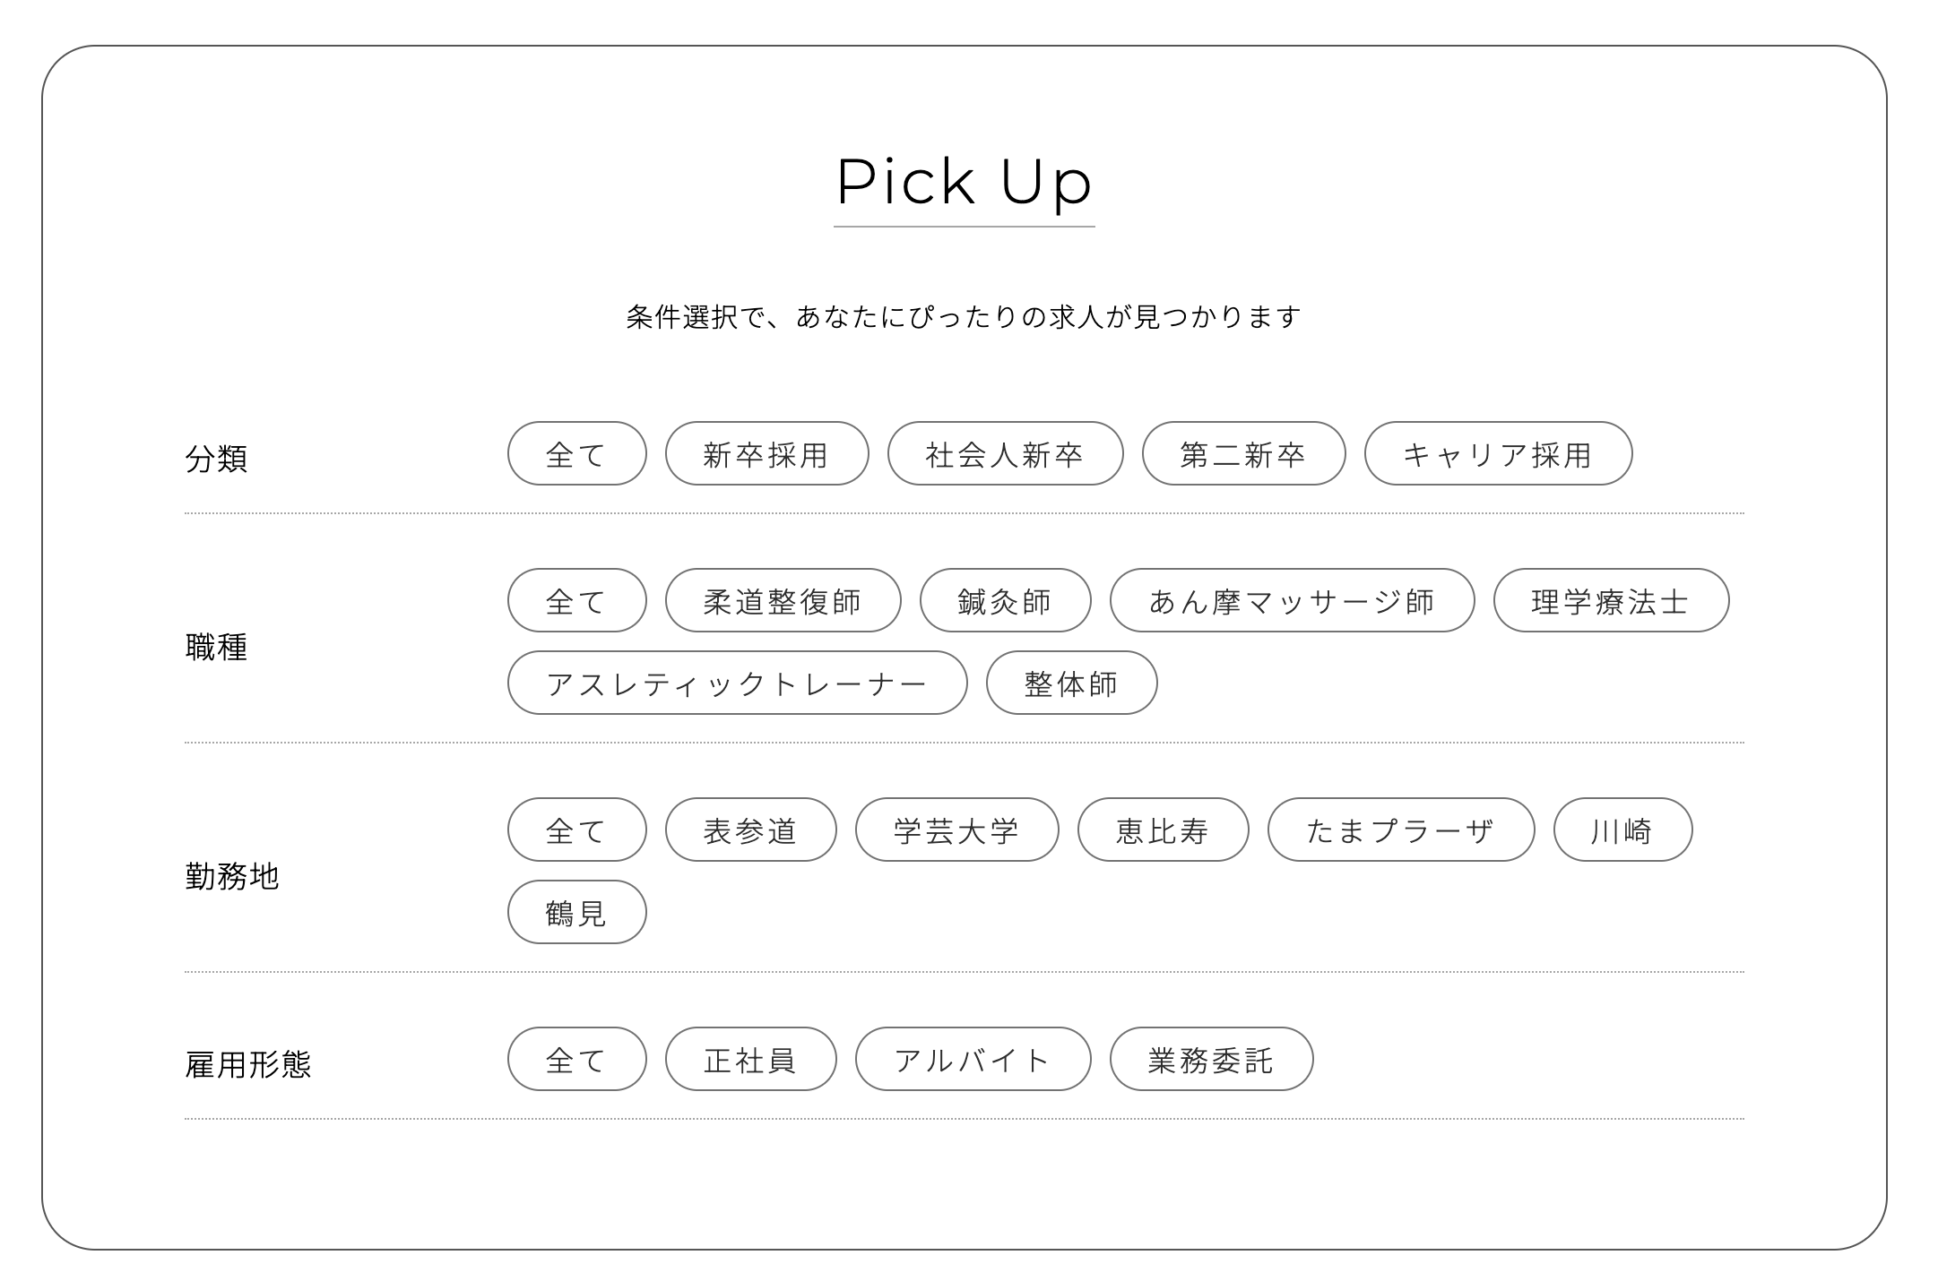The height and width of the screenshot is (1281, 1938).
Task: Choose the 新卒採用 filter
Action: pyautogui.click(x=766, y=454)
